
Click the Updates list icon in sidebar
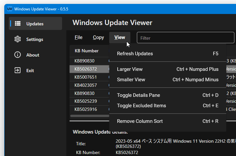[18, 23]
